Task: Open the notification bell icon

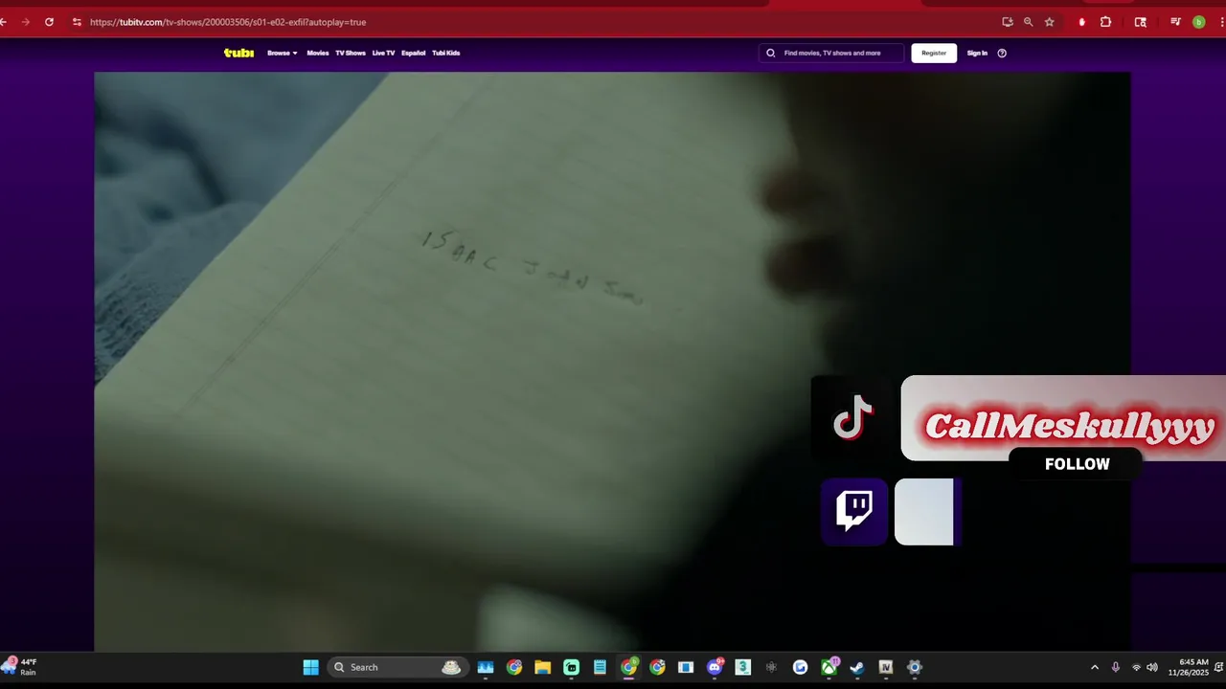Action: click(1218, 667)
